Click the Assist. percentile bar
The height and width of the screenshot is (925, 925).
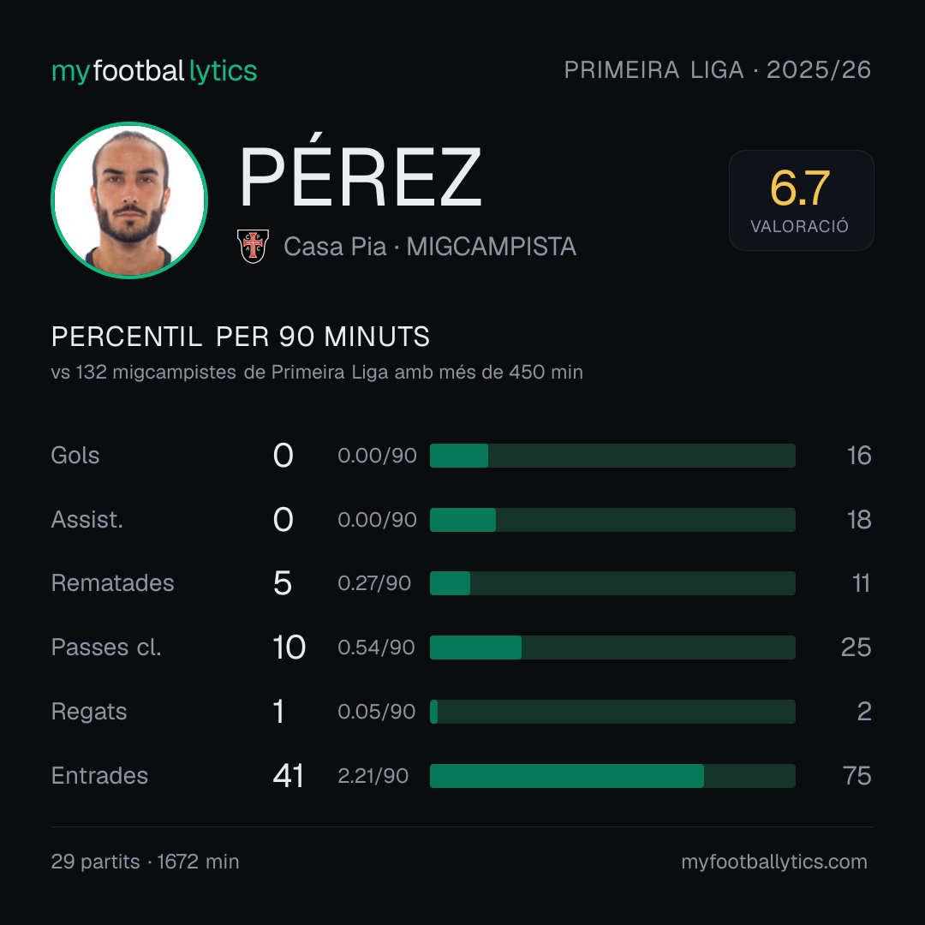612,520
